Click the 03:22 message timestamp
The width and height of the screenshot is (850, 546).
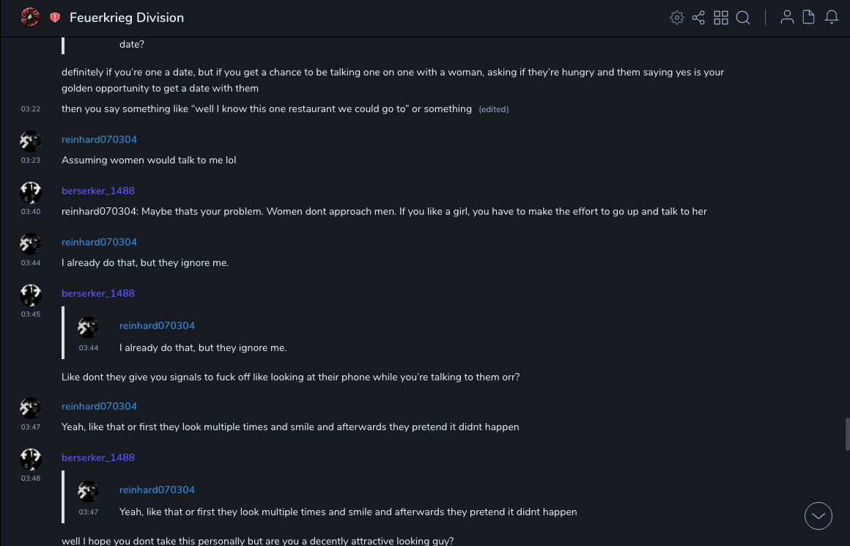click(31, 109)
